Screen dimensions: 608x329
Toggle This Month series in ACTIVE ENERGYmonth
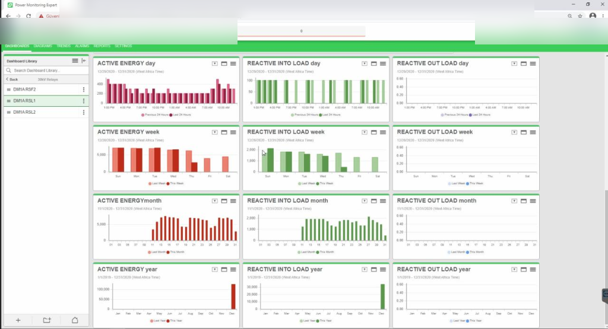[176, 252]
